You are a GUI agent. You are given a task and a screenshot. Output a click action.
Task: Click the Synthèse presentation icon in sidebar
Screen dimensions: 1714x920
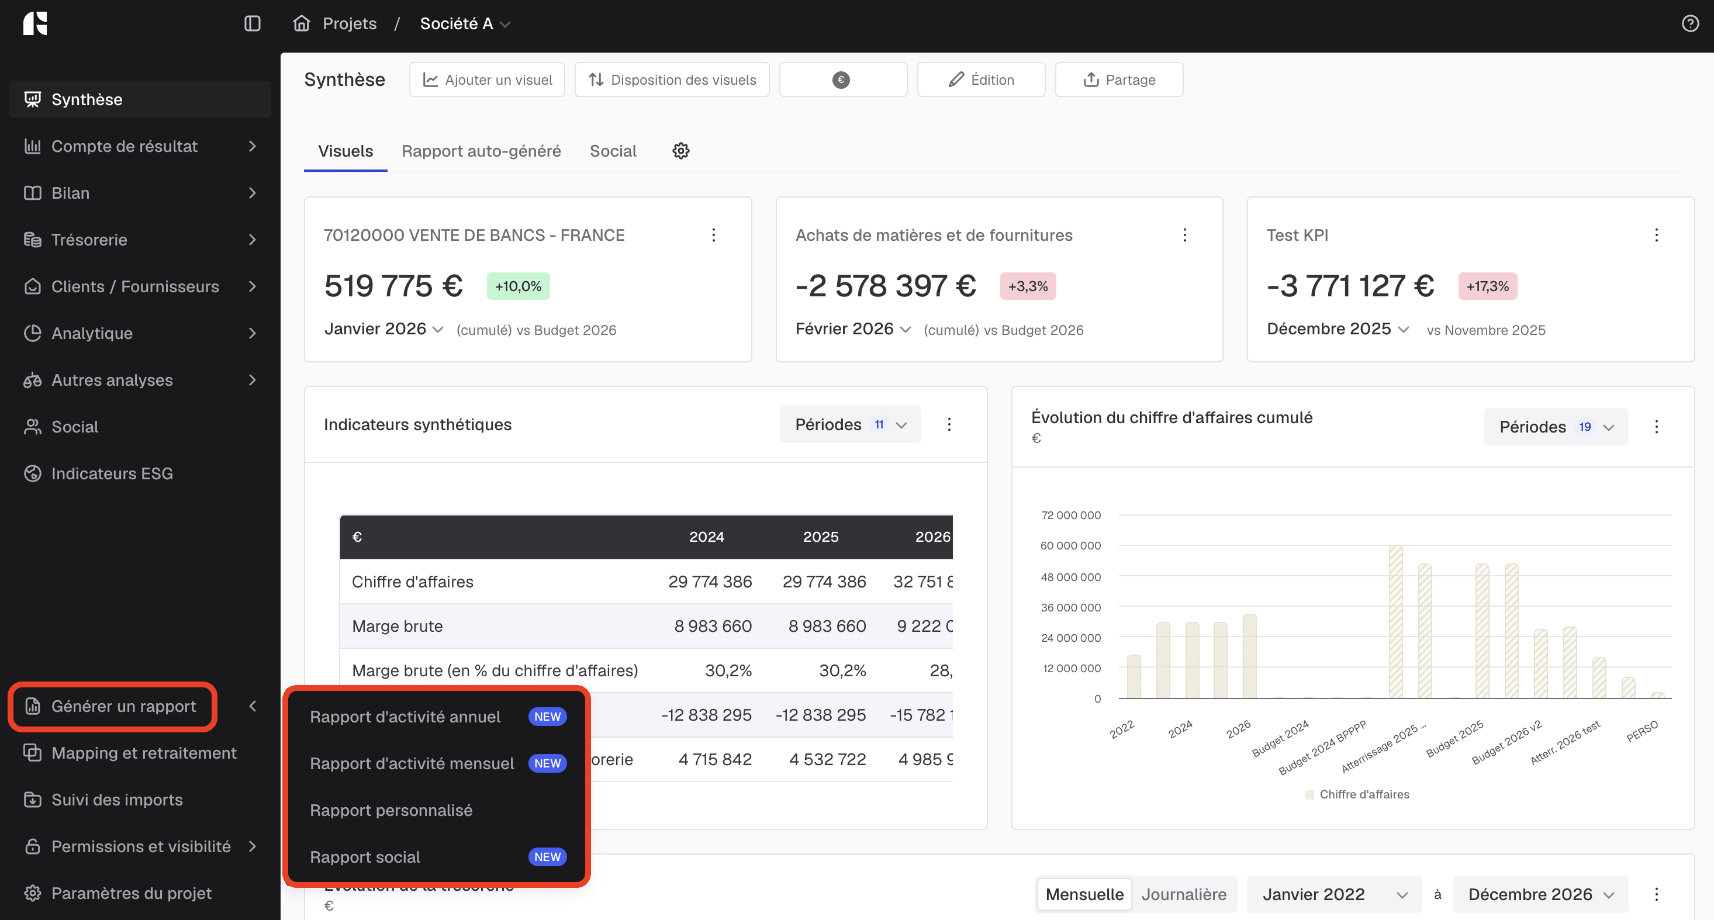point(33,99)
